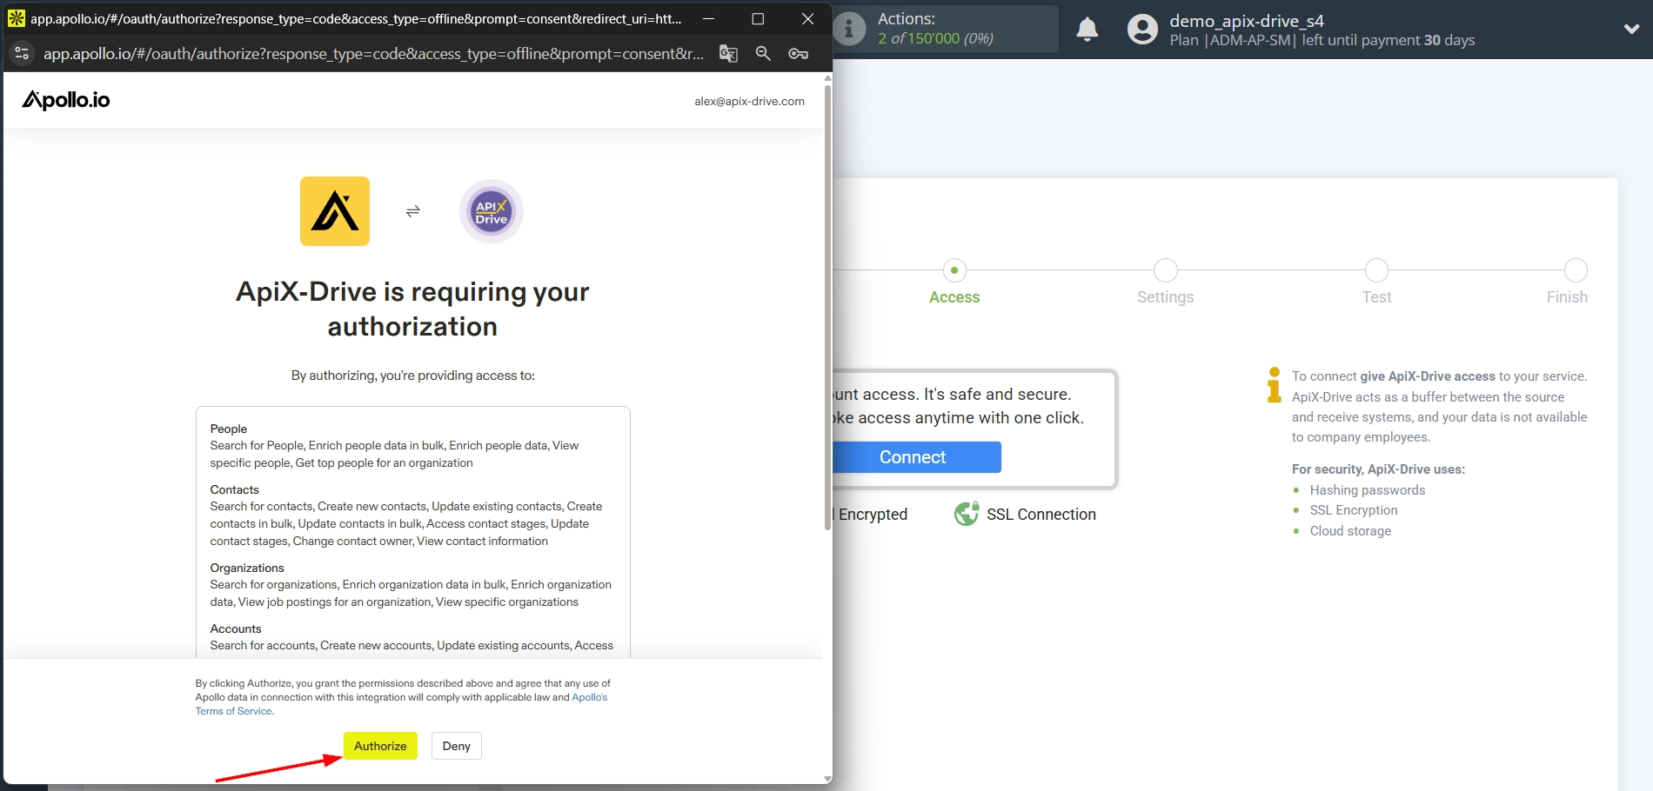Click the site permissions icon left of the URL
1653x791 pixels.
pos(21,53)
